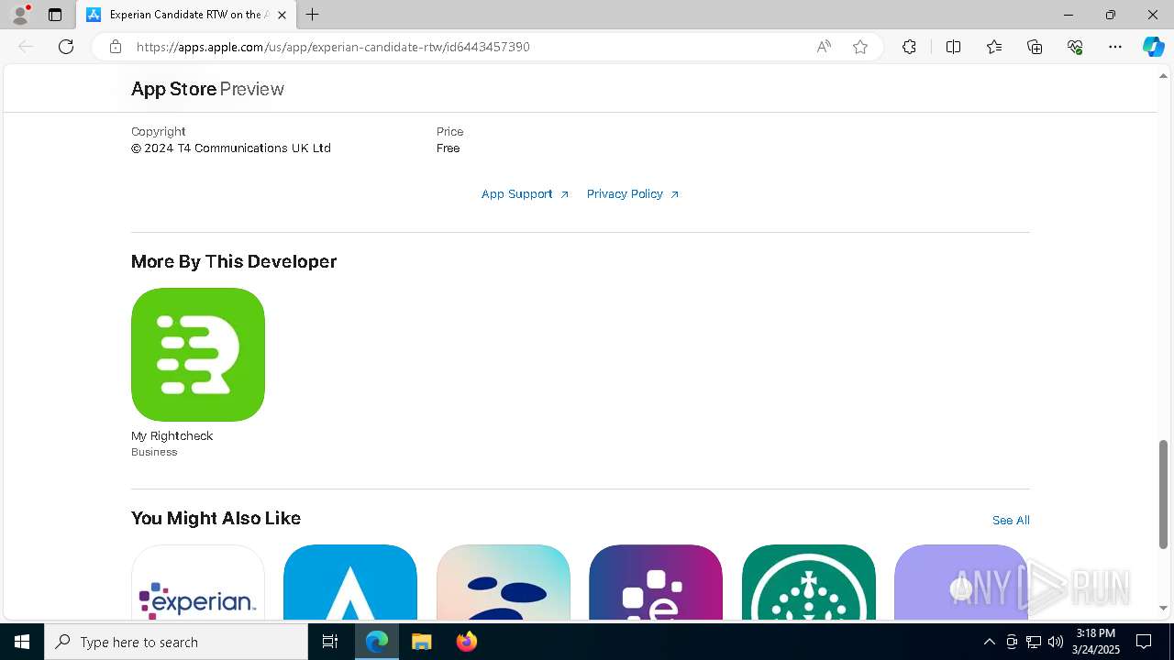The height and width of the screenshot is (660, 1174).
Task: Click the scrollbar up arrow
Action: (1164, 75)
